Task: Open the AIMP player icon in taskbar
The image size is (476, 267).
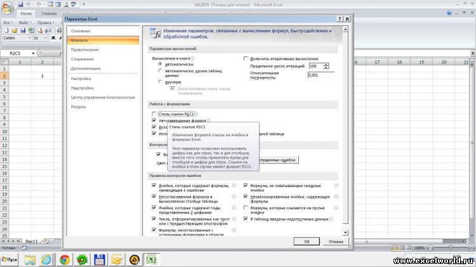Action: pyautogui.click(x=134, y=260)
